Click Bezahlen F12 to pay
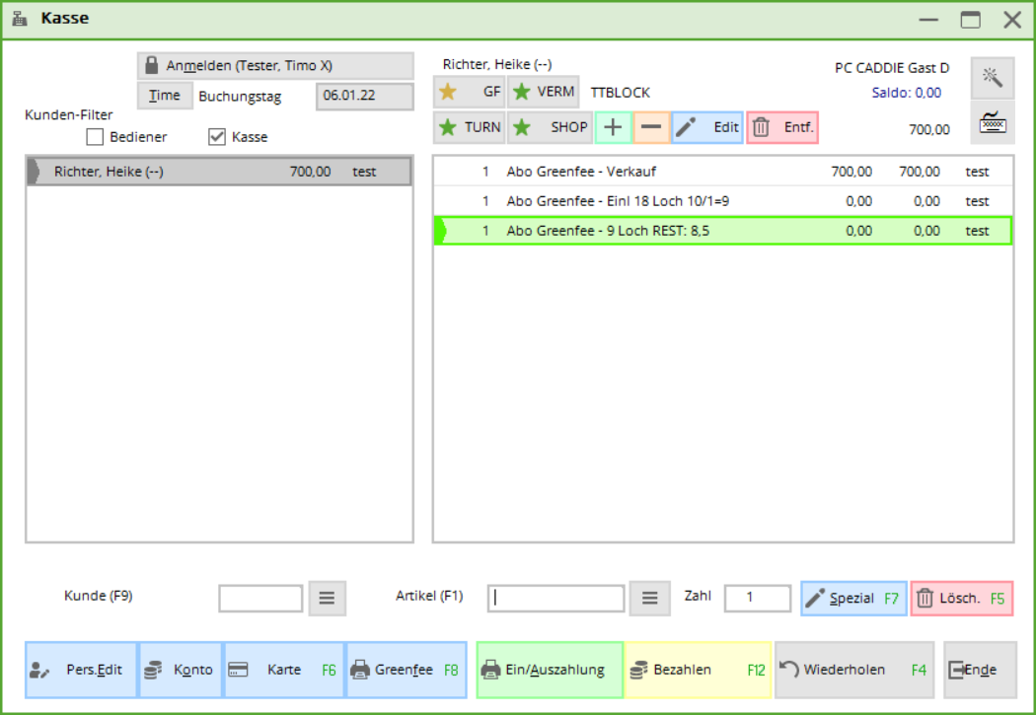This screenshot has width=1036, height=715. [698, 670]
